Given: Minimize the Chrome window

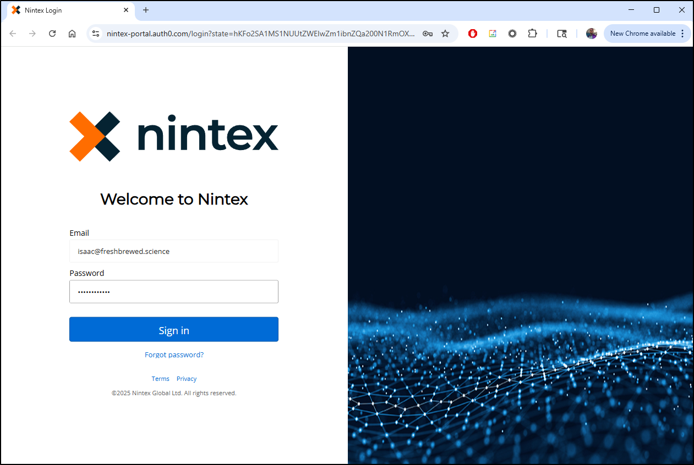Looking at the screenshot, I should (631, 10).
